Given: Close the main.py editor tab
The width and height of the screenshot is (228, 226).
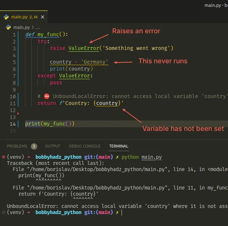Looking at the screenshot, I should (42, 17).
